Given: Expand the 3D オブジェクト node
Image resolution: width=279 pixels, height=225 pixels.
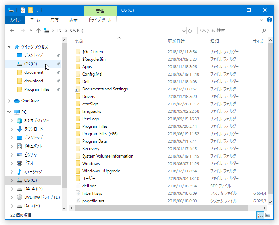Looking at the screenshot, I should 12,121.
